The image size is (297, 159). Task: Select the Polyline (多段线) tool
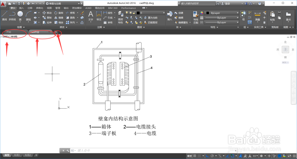(x=12, y=16)
